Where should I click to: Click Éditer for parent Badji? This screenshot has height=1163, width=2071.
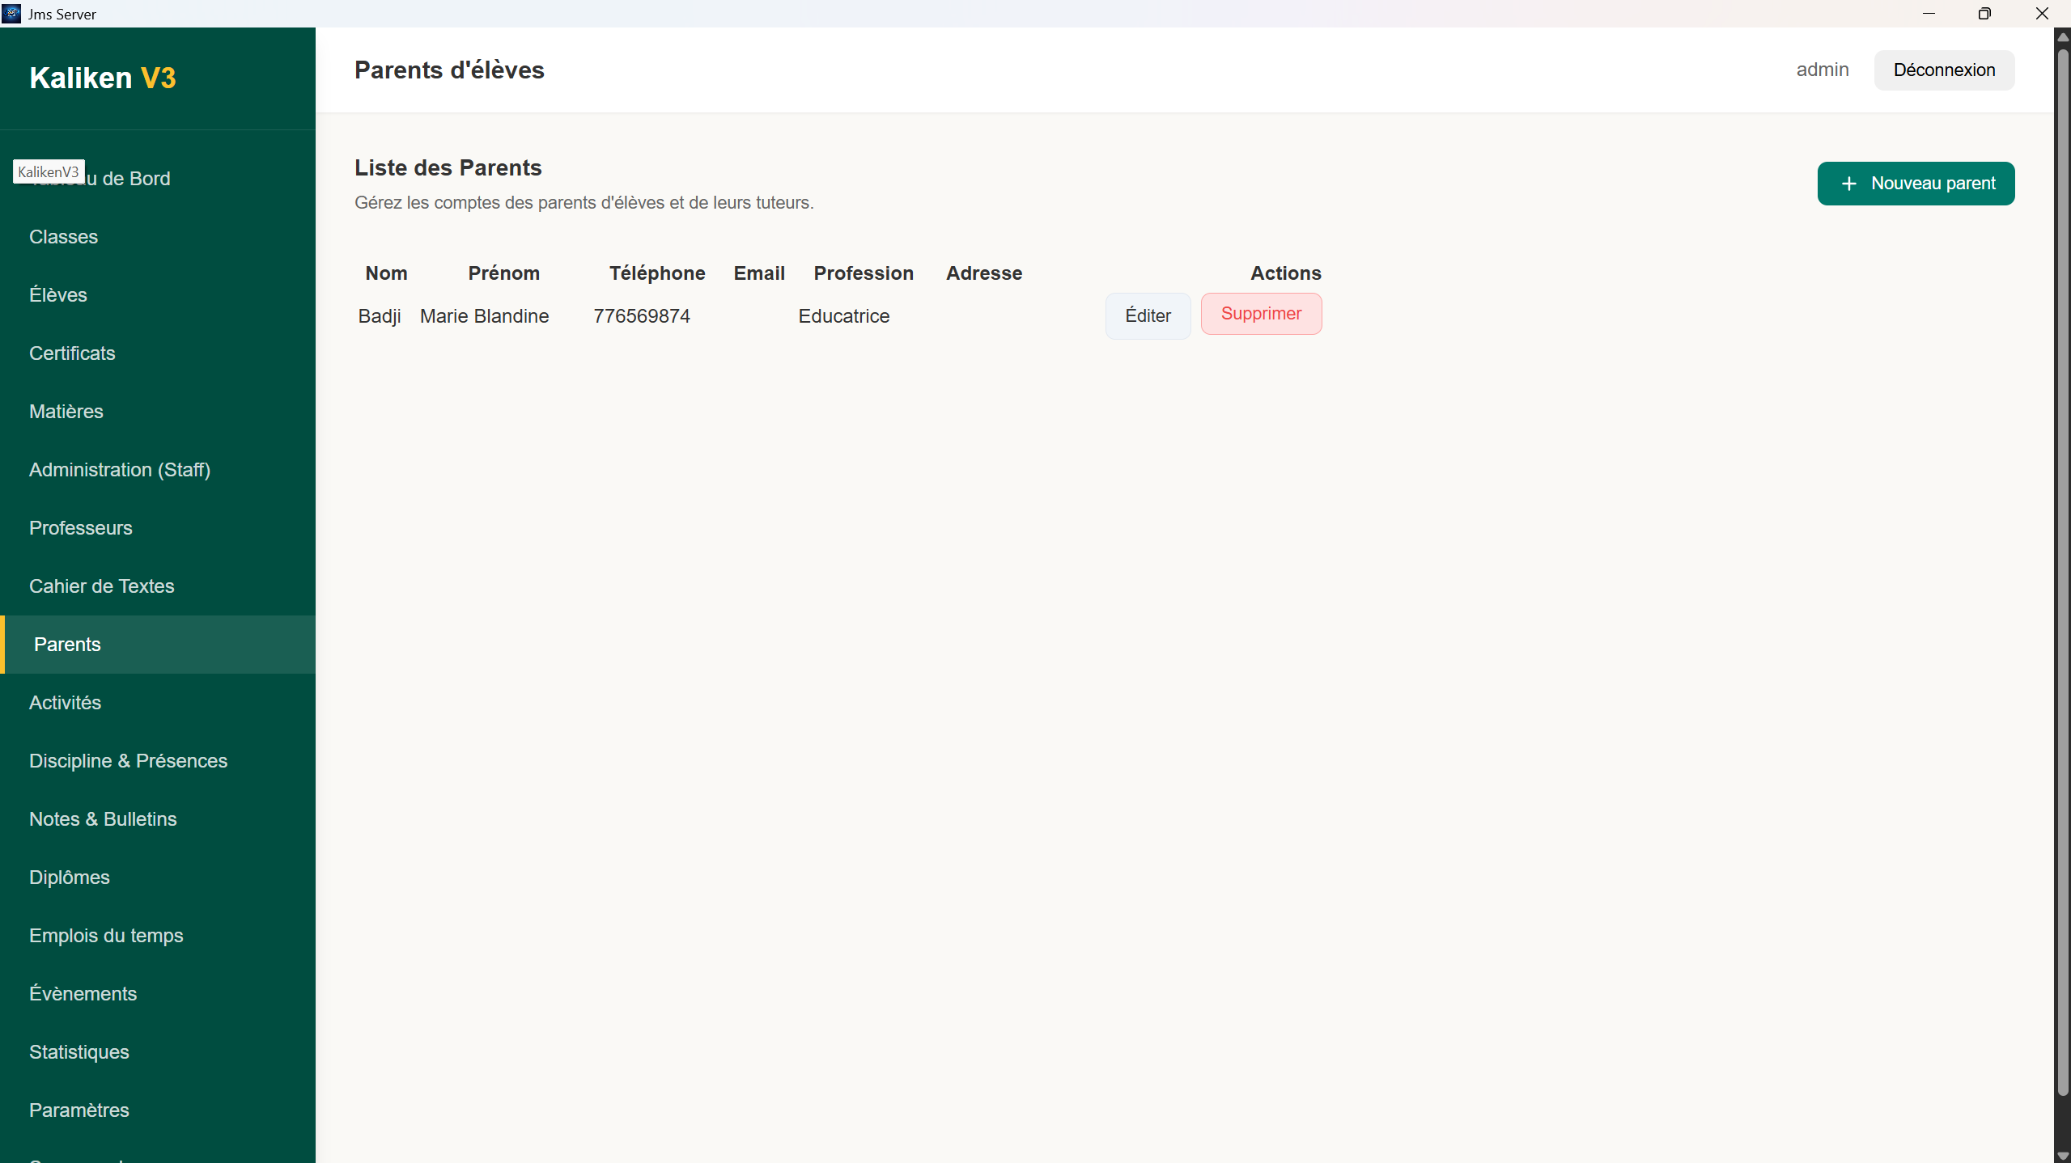coord(1148,315)
